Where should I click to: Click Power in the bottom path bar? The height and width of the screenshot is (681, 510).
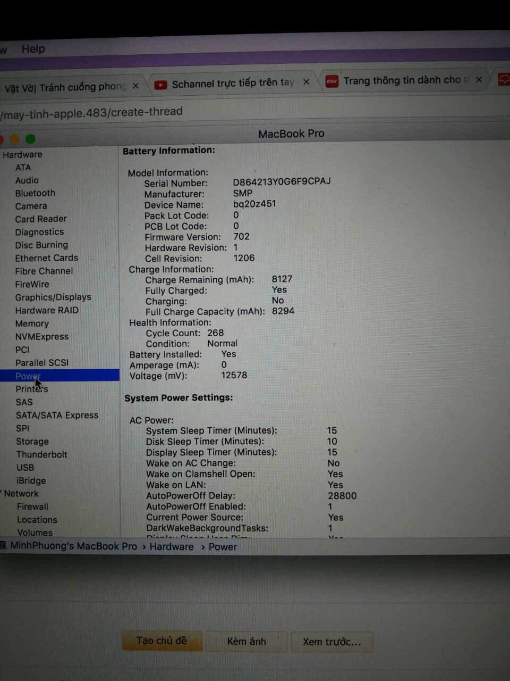coord(223,547)
